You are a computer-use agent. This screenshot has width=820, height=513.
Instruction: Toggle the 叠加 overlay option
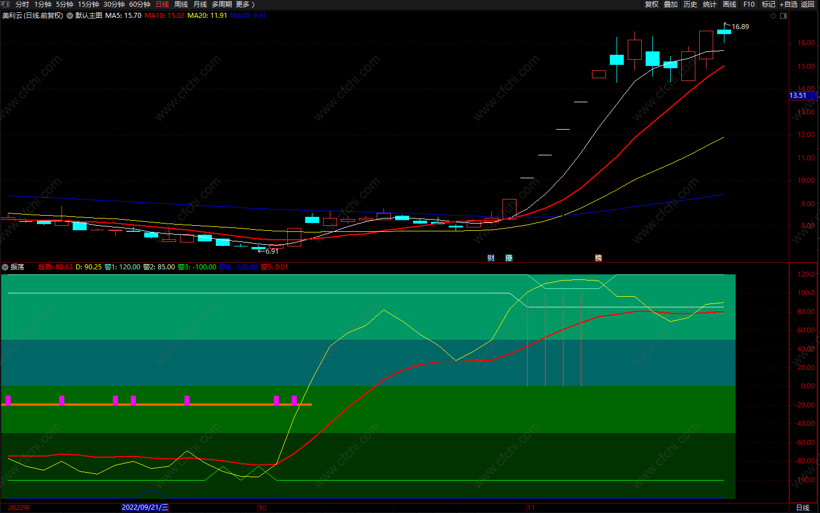pos(671,4)
